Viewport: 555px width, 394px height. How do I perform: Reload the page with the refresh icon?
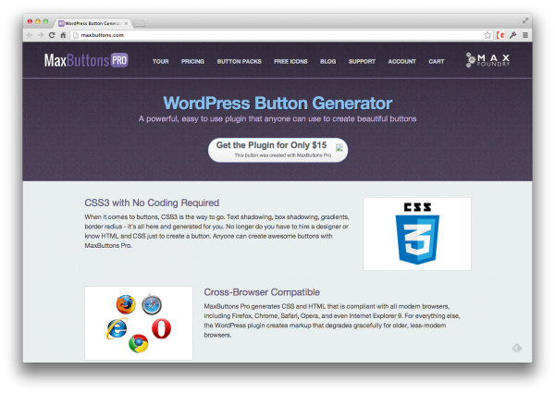[52, 35]
